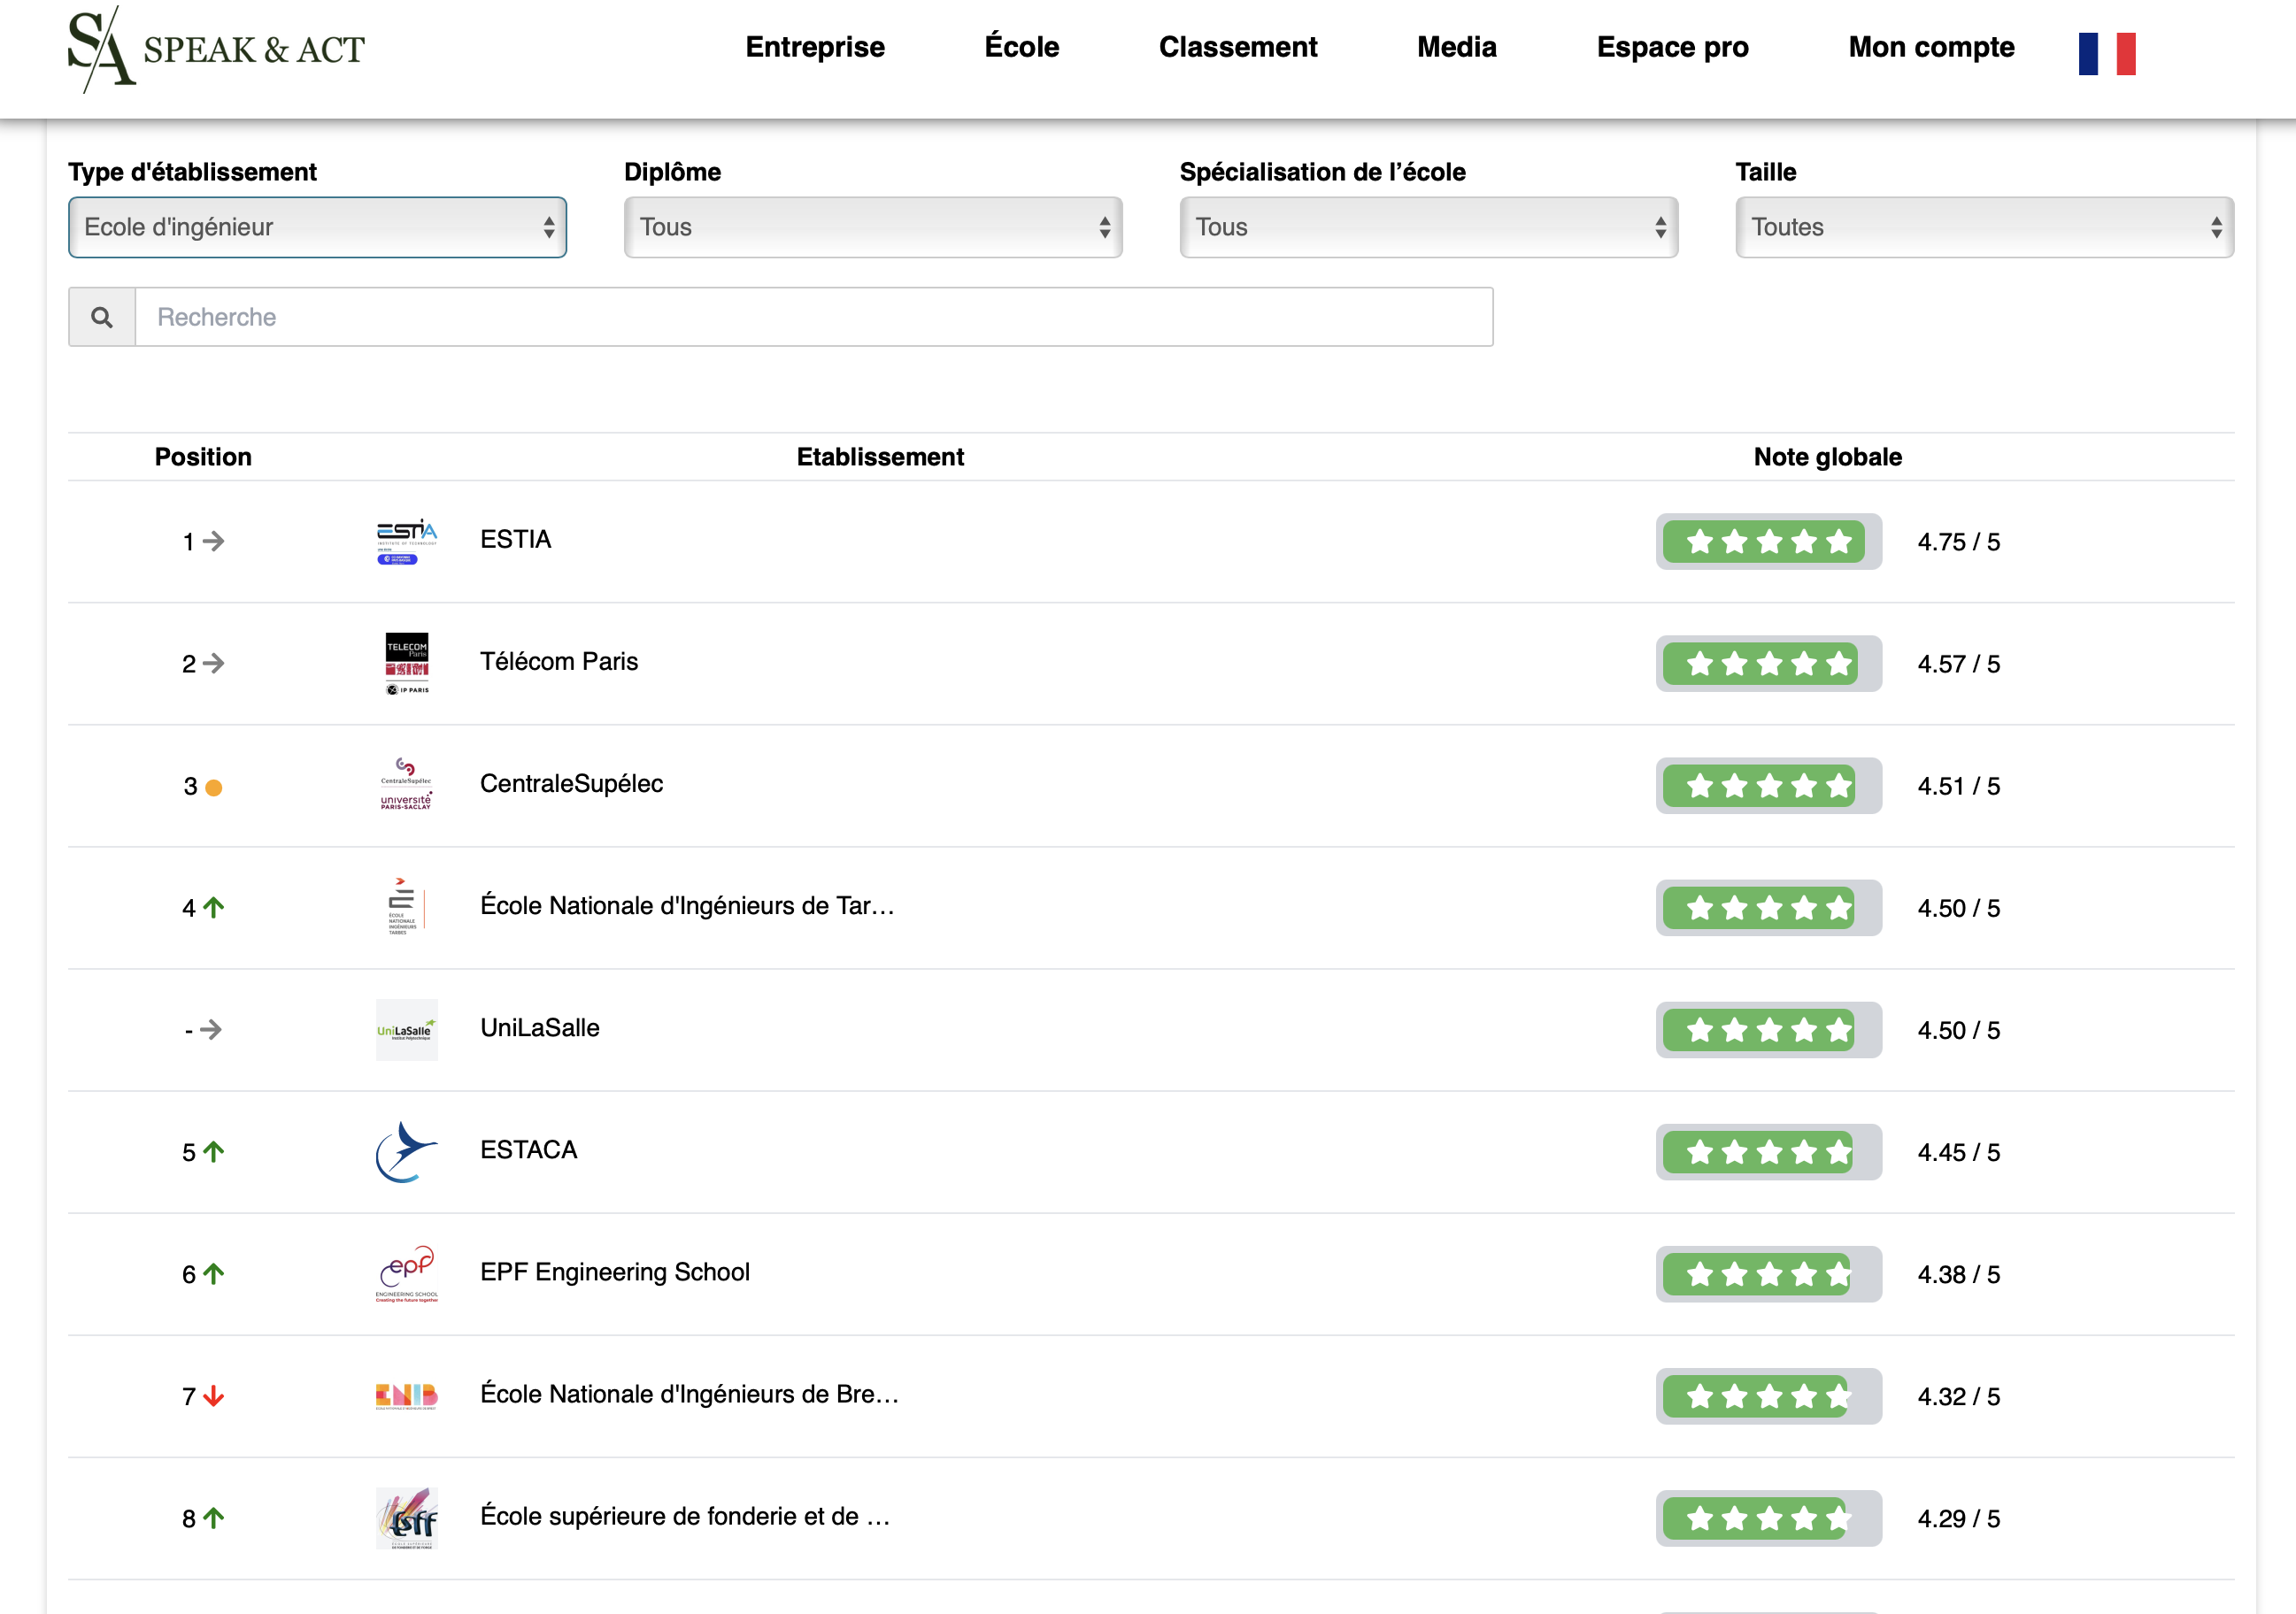Click the ESFF foundry school logo
The height and width of the screenshot is (1614, 2296).
click(x=407, y=1518)
